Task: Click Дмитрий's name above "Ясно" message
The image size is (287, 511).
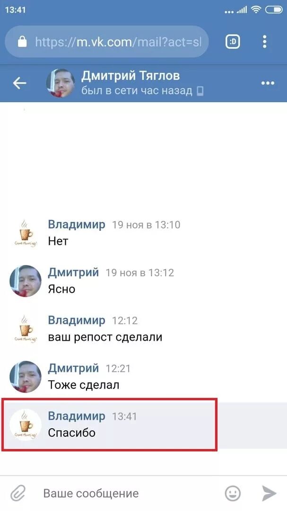Action: tap(73, 273)
